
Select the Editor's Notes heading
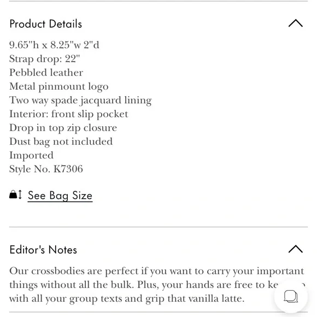[43, 250]
